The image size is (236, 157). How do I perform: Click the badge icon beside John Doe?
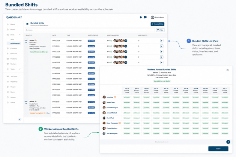115,97
